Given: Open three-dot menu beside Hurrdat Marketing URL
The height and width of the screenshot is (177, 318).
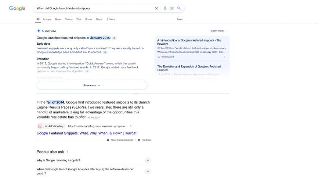Looking at the screenshot, I should point(131,126).
